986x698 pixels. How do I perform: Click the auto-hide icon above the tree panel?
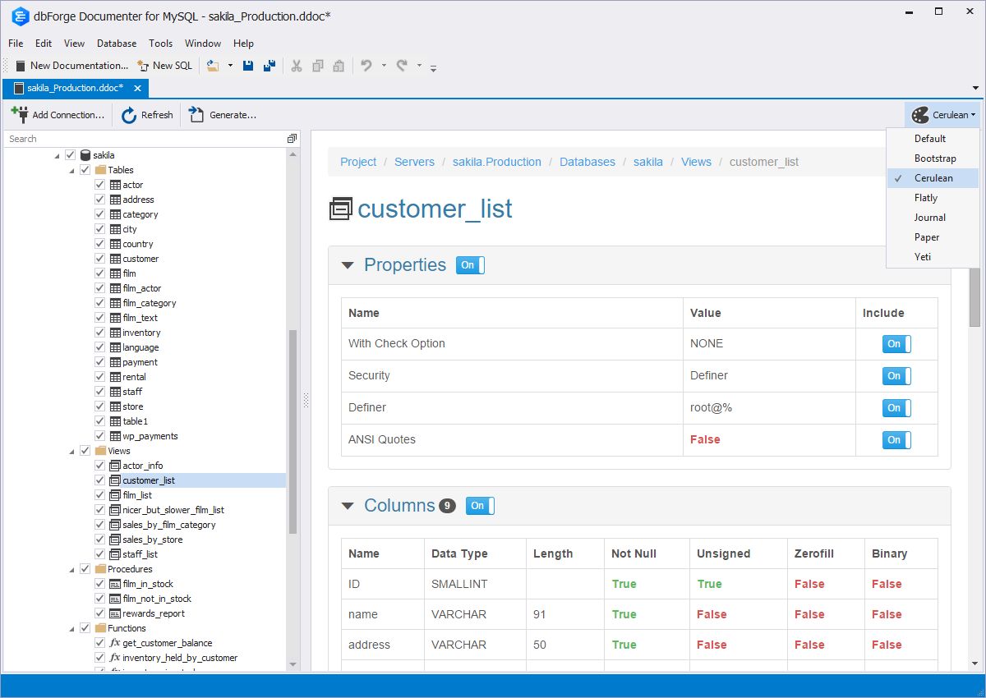click(x=292, y=139)
